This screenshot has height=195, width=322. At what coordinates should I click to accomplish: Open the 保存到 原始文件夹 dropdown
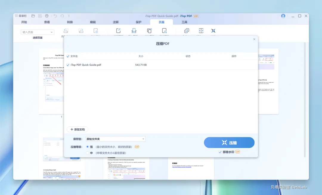pos(116,139)
